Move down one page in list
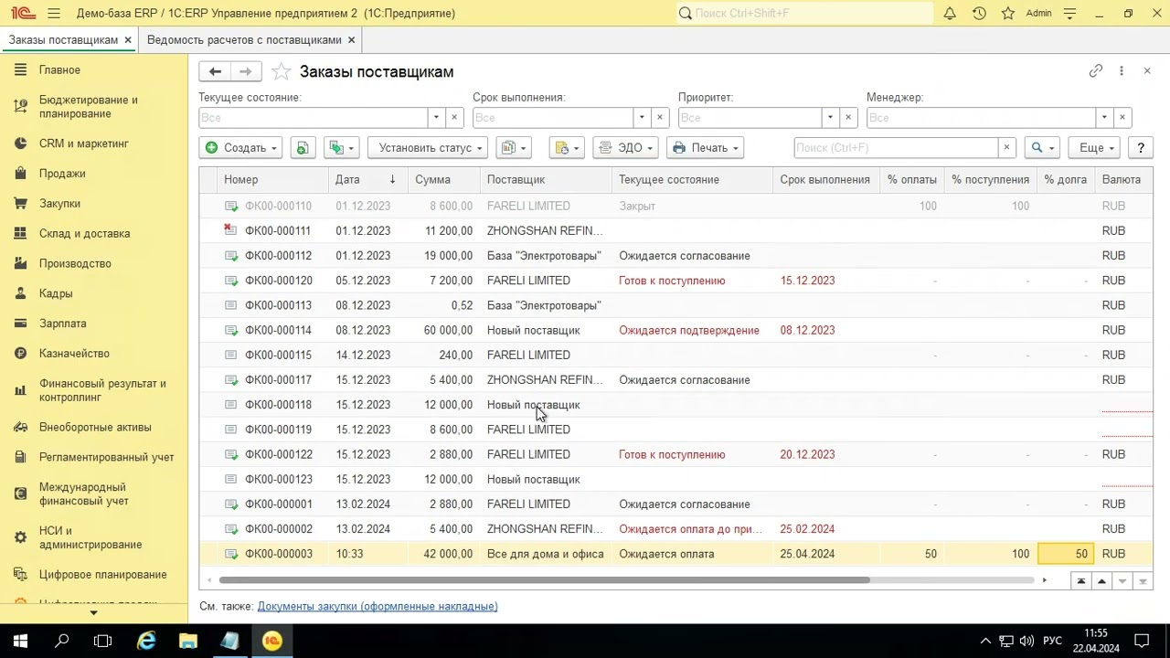 click(1122, 581)
